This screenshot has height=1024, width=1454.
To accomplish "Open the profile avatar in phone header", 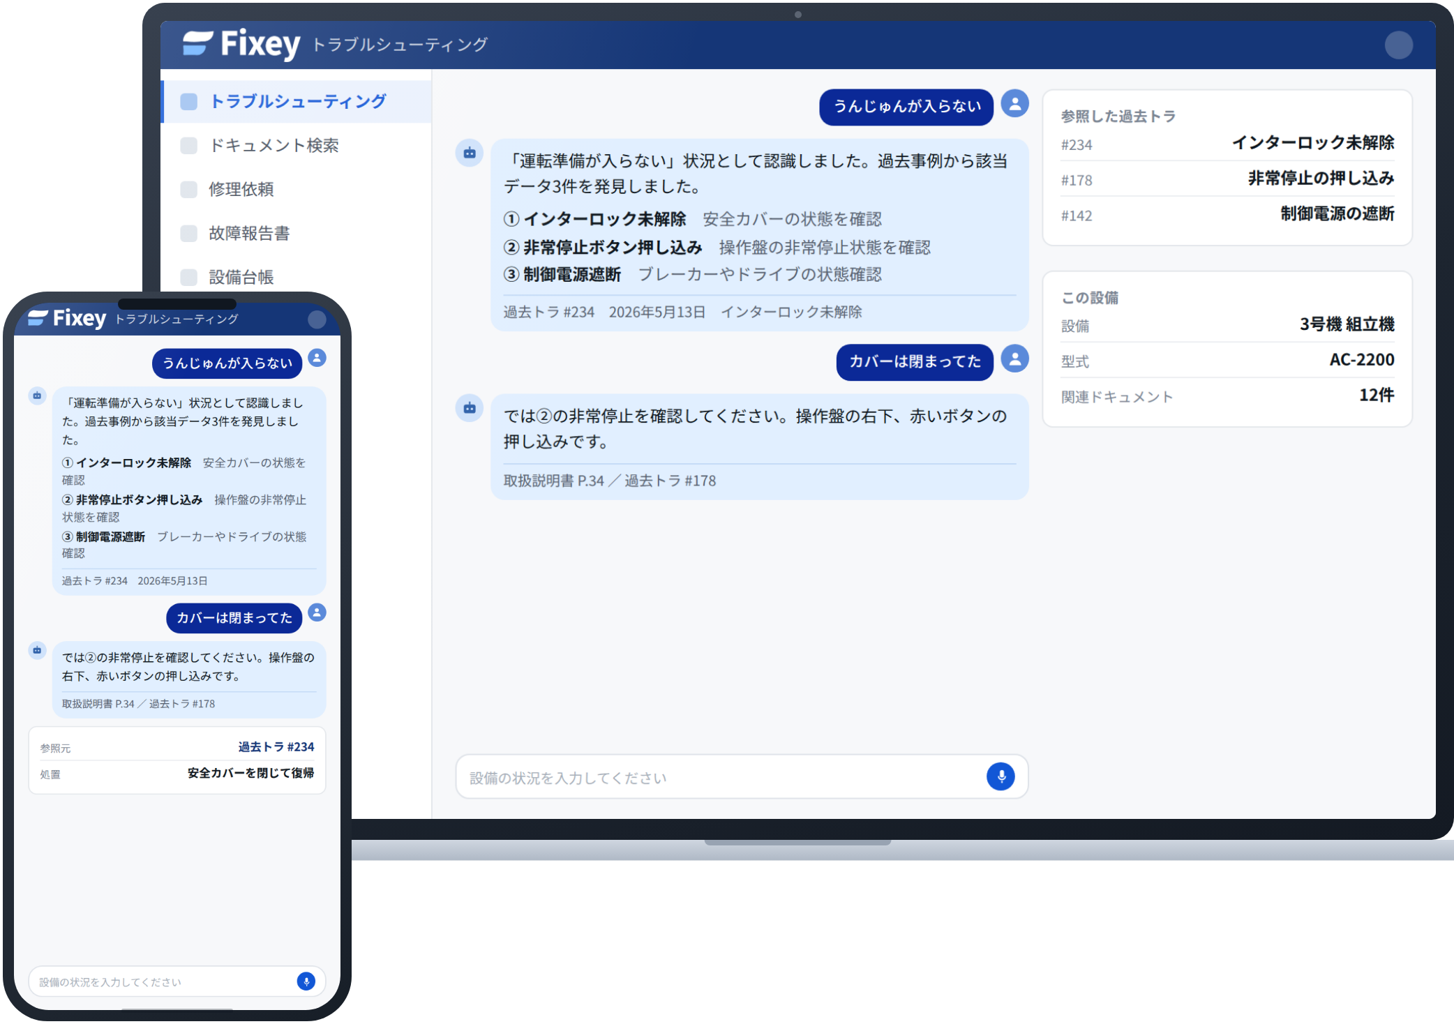I will click(x=317, y=319).
